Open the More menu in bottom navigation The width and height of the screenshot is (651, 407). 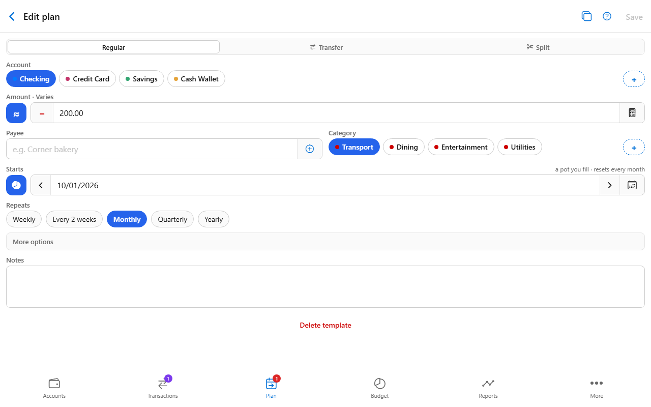597,388
